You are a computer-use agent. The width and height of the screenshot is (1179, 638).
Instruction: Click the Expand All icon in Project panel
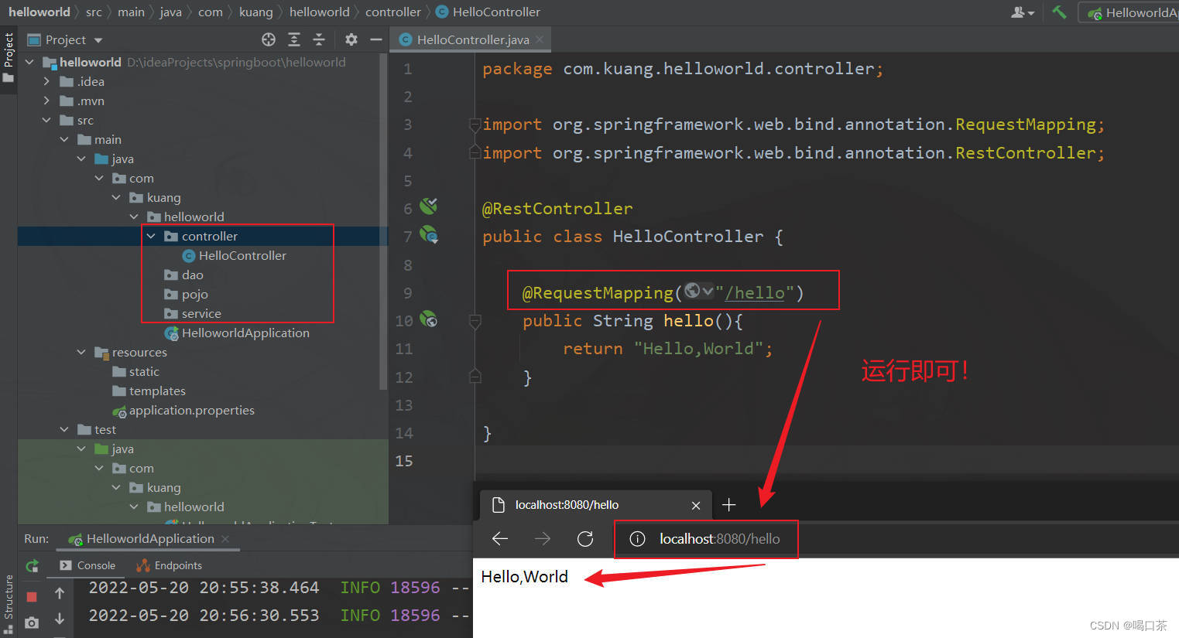coord(294,39)
